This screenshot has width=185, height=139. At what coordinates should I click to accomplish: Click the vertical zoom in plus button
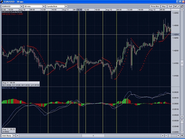(182, 120)
